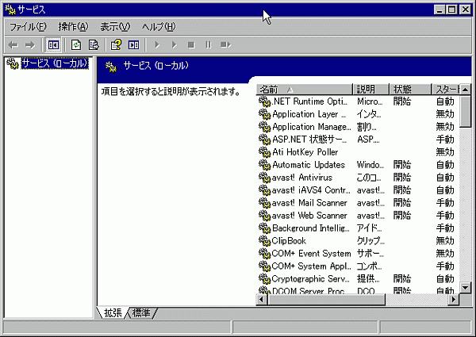Sort by the スタート column header

[x=446, y=89]
